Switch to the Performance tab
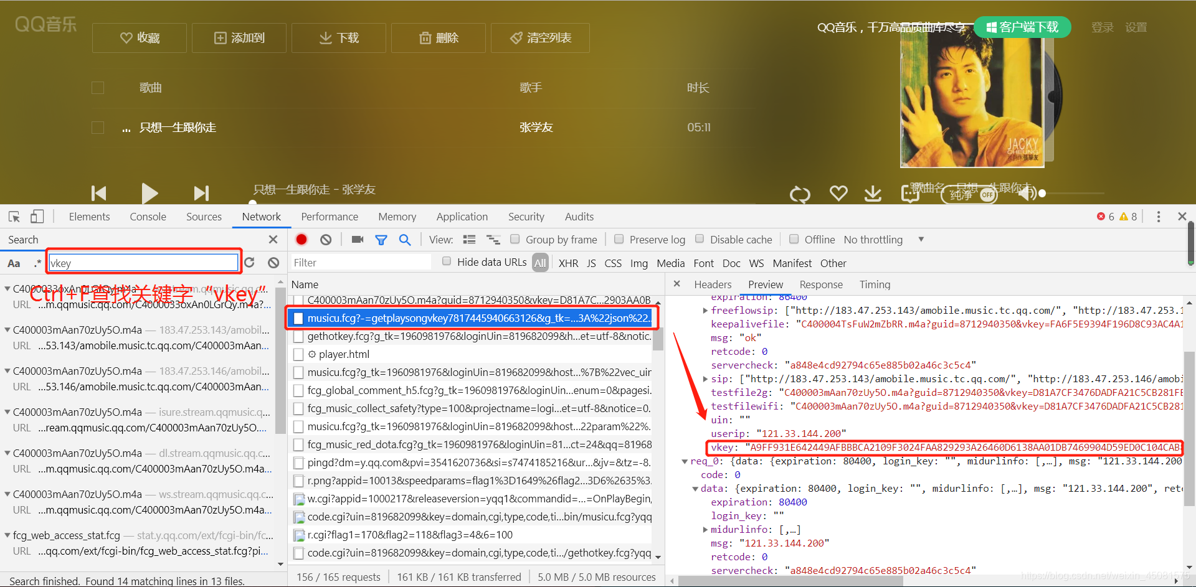This screenshot has width=1196, height=587. (x=330, y=217)
